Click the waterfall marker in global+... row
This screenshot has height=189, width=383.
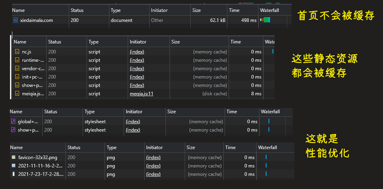269,121
